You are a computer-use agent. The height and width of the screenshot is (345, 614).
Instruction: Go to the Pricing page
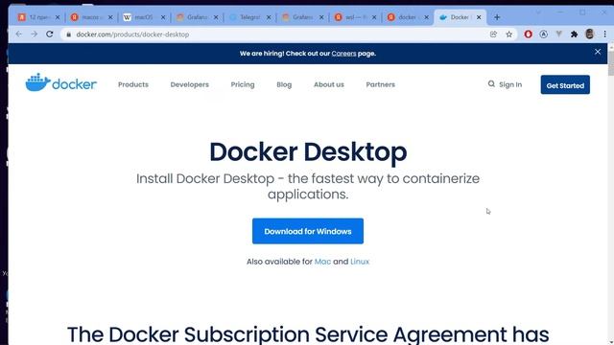243,84
